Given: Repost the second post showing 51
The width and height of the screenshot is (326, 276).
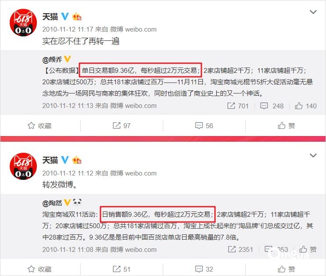Looking at the screenshot, I should point(122,269).
